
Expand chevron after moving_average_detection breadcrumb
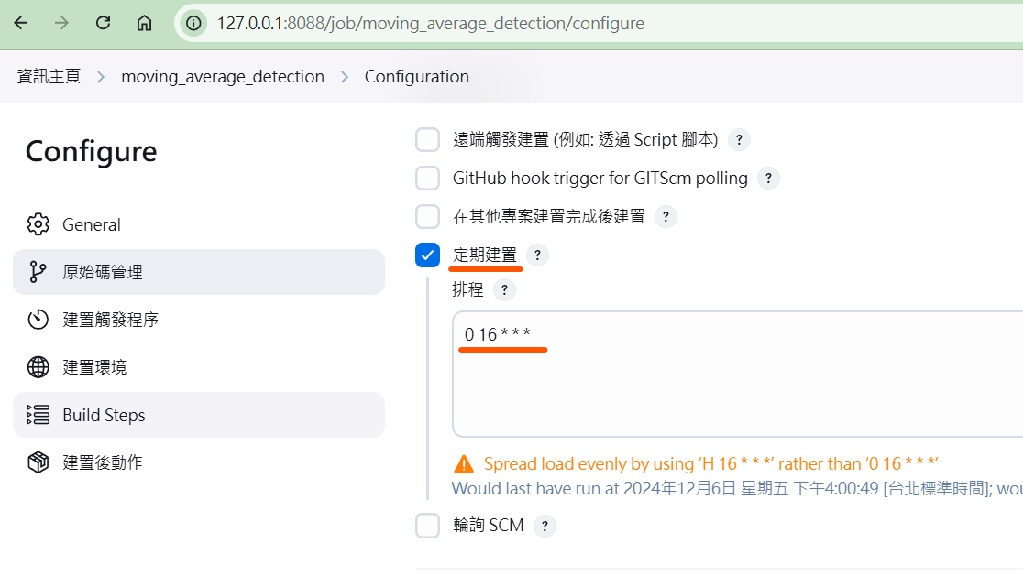[x=345, y=77]
